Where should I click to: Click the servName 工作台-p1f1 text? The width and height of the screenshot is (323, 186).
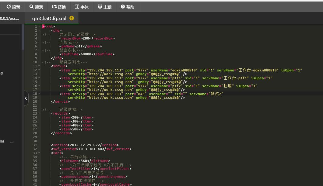(x=236, y=78)
